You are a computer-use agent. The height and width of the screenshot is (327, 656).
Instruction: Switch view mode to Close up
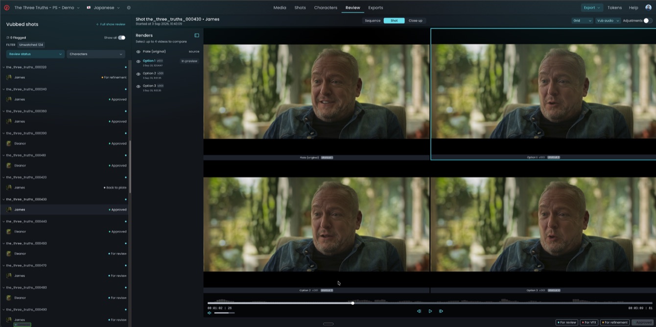click(415, 21)
